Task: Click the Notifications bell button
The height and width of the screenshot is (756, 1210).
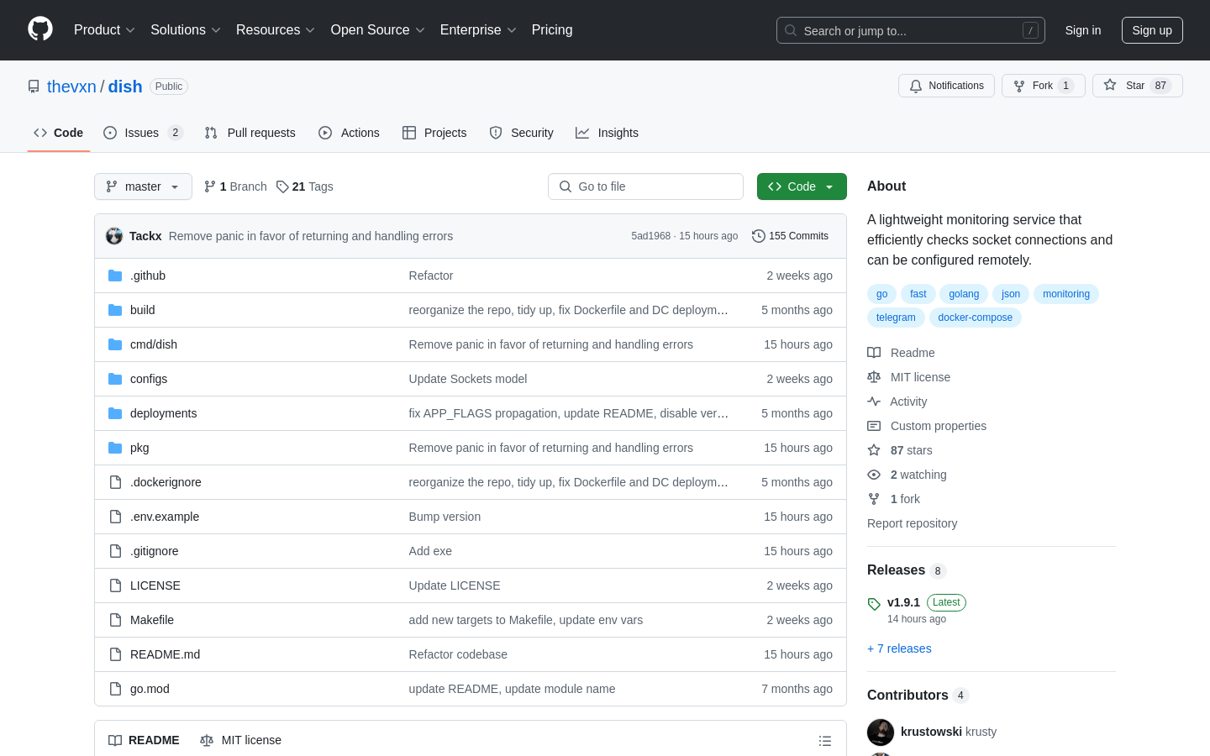Action: coord(946,86)
